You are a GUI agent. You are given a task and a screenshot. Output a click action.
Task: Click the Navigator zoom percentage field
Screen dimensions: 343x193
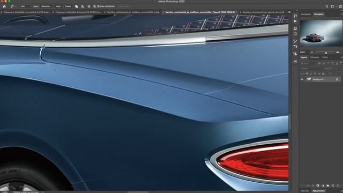[303, 53]
